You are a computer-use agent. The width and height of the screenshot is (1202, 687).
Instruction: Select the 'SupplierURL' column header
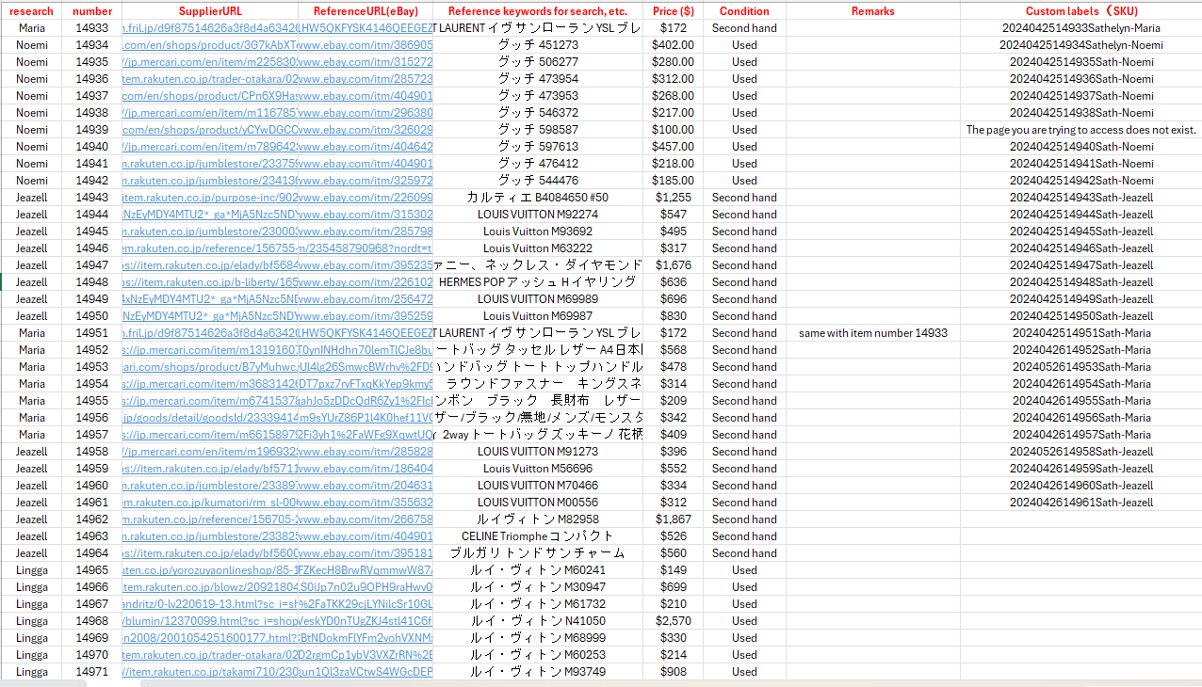tap(210, 11)
